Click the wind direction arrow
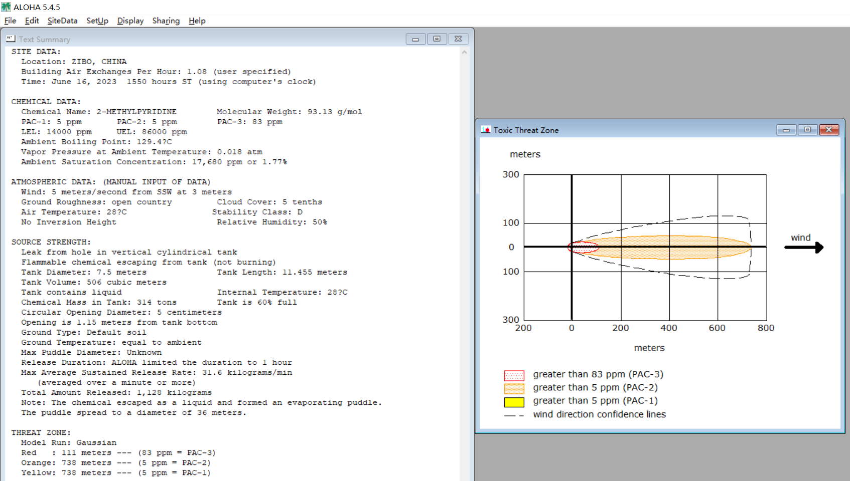850x481 pixels. click(x=804, y=247)
